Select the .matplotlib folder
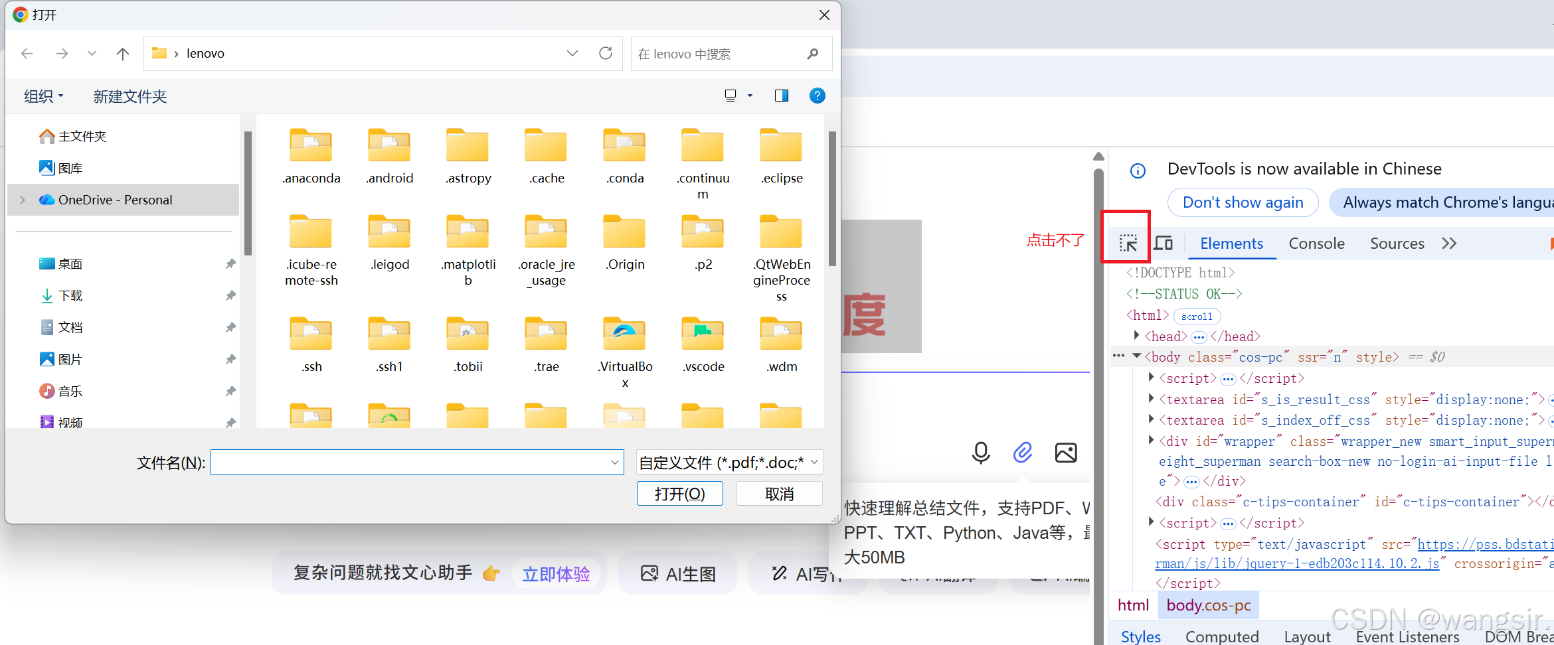This screenshot has height=645, width=1554. [468, 250]
